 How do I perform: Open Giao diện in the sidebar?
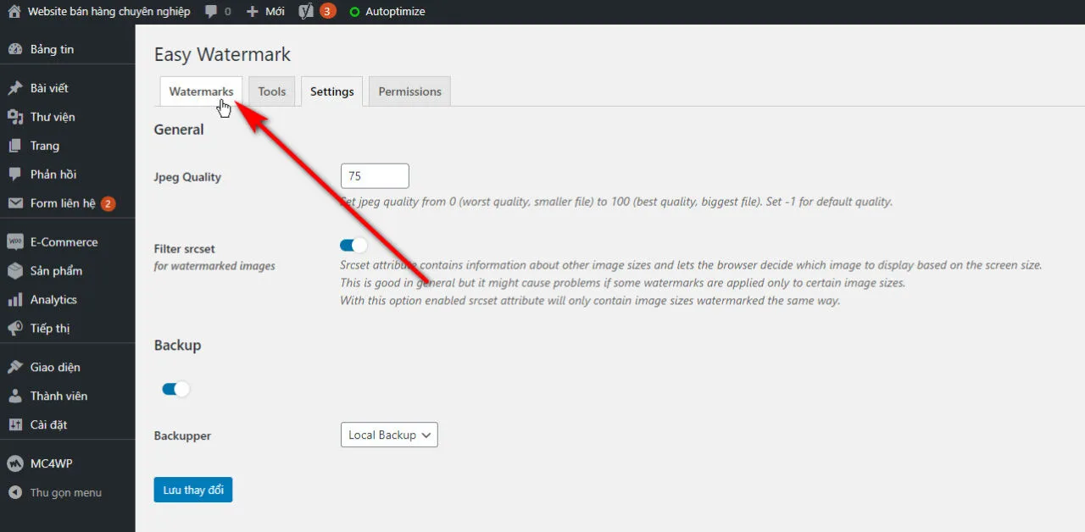55,368
